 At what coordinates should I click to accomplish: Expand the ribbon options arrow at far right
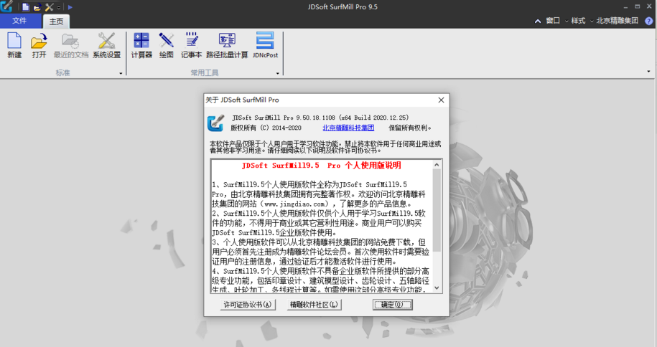pos(648,72)
